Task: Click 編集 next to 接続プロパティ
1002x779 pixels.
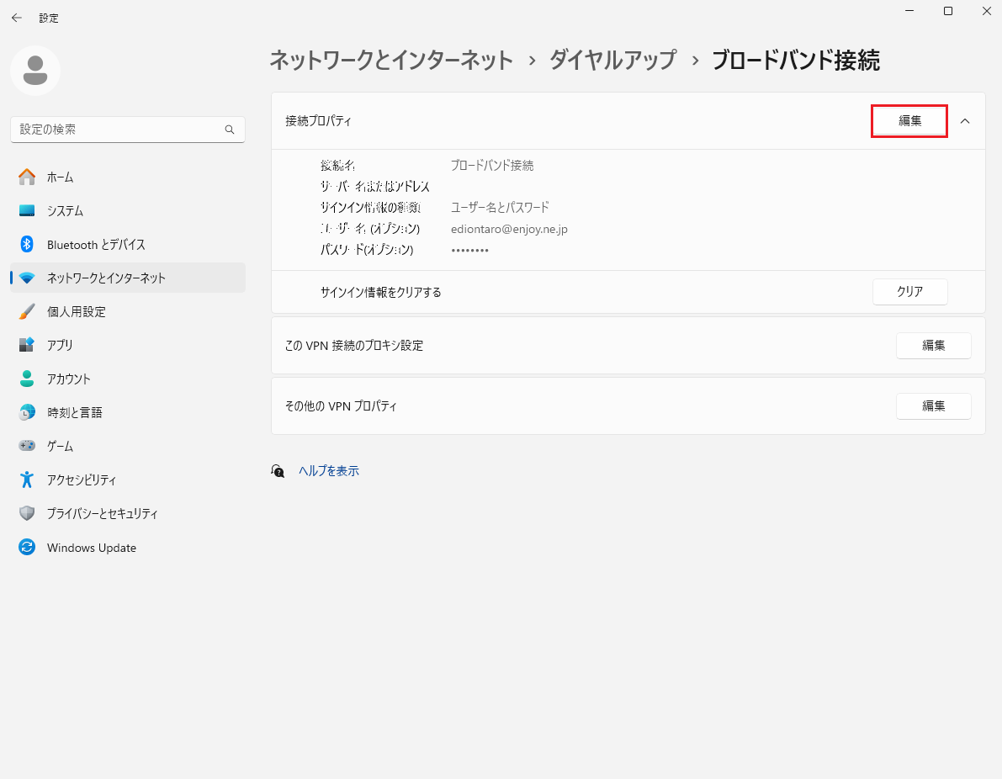Action: (909, 121)
